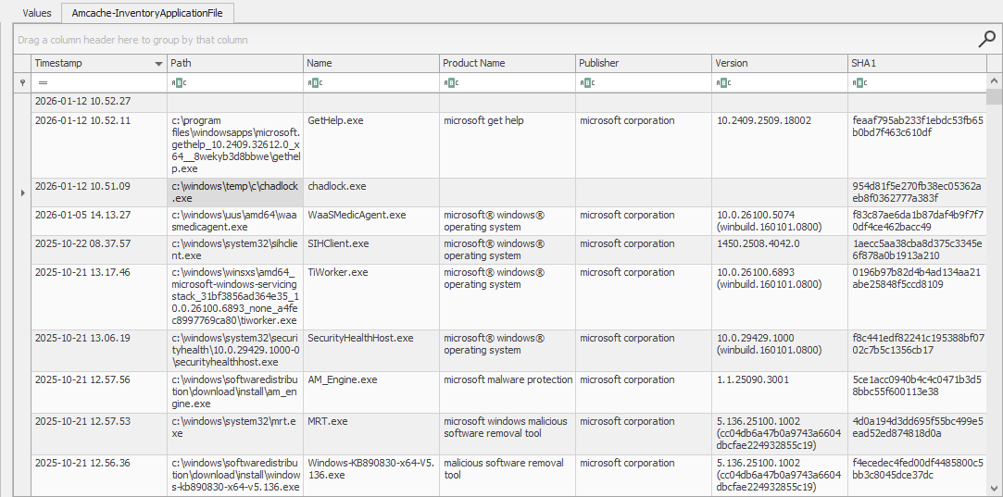Select the TiWorker.exe name cell
This screenshot has width=1003, height=497.
[x=371, y=297]
